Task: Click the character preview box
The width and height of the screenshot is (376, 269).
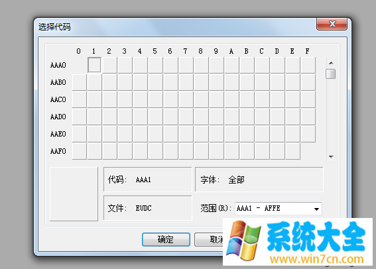Action: click(74, 194)
